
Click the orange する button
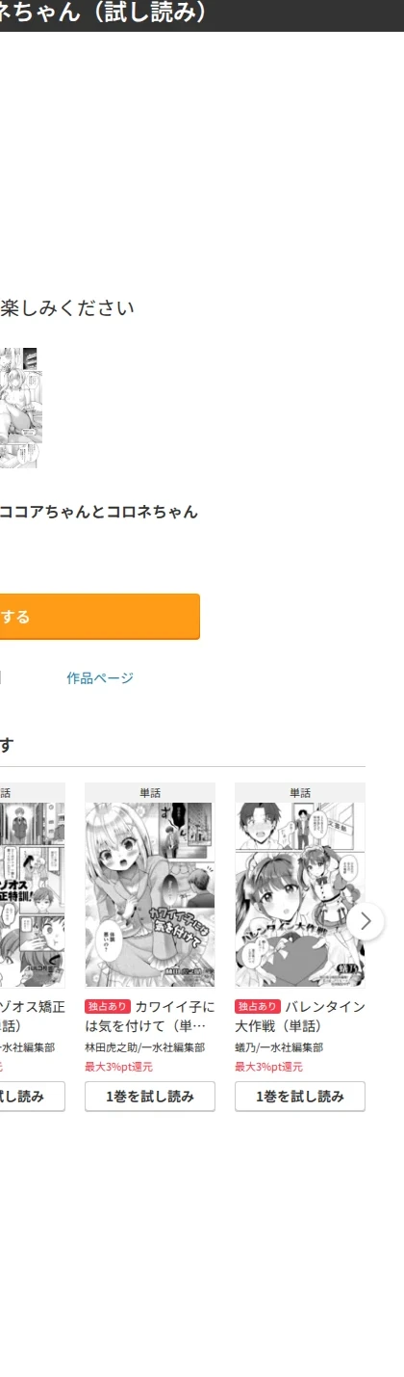point(99,617)
